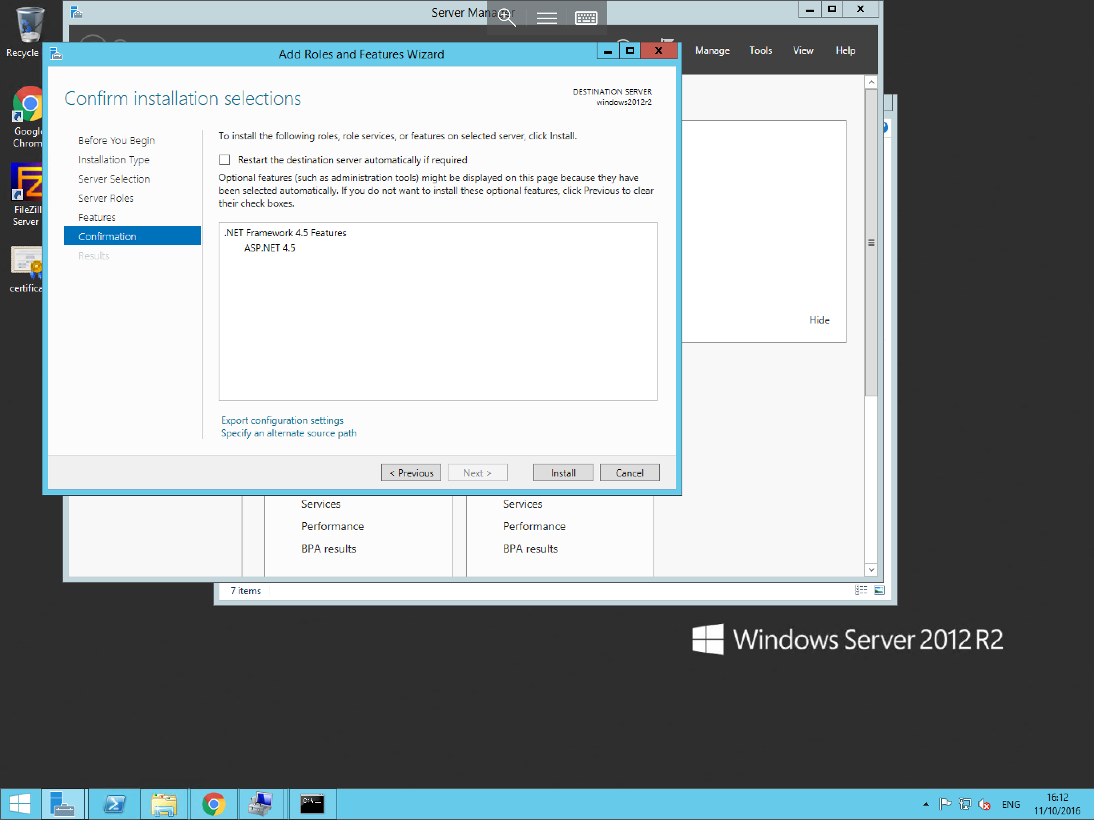The height and width of the screenshot is (820, 1094).
Task: Click Install to begin installation
Action: click(563, 472)
